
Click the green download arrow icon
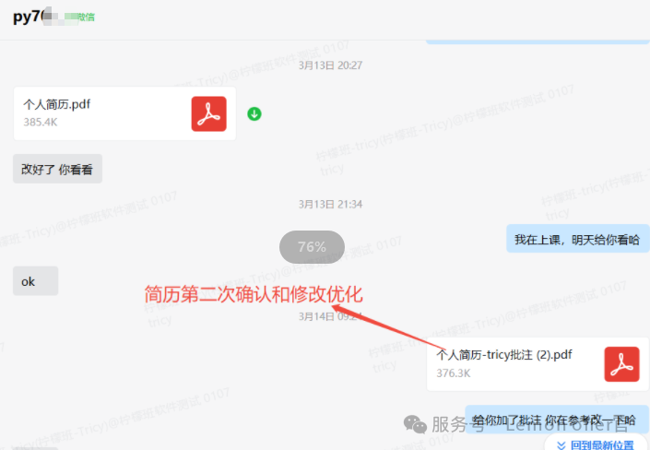pyautogui.click(x=254, y=113)
